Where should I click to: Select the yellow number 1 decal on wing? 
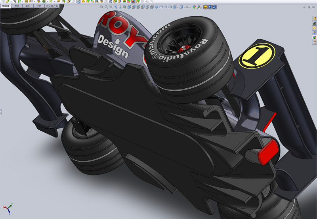[x=256, y=55]
